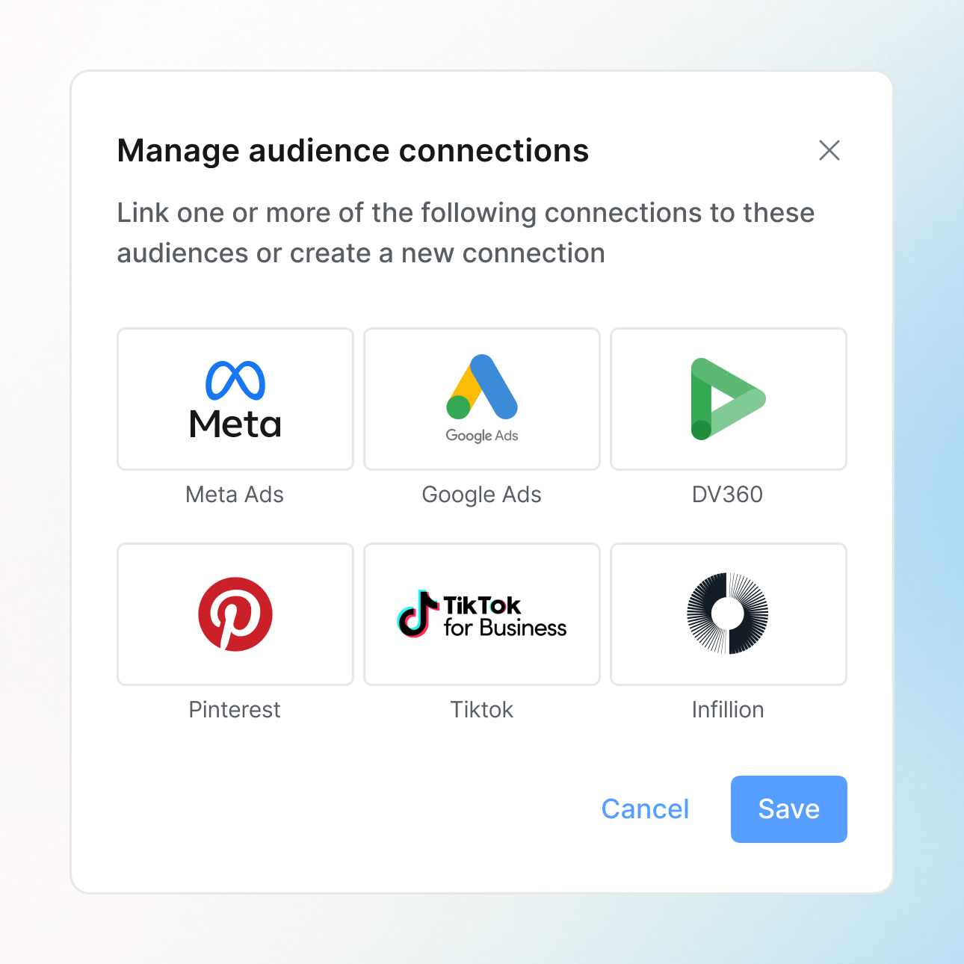Click the Meta infinity logo symbol
This screenshot has width=964, height=964.
tap(235, 380)
